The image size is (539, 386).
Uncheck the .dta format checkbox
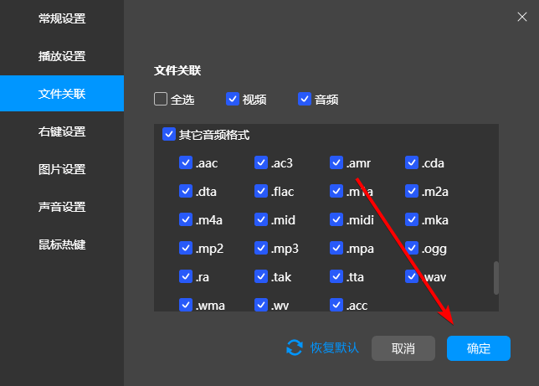186,191
